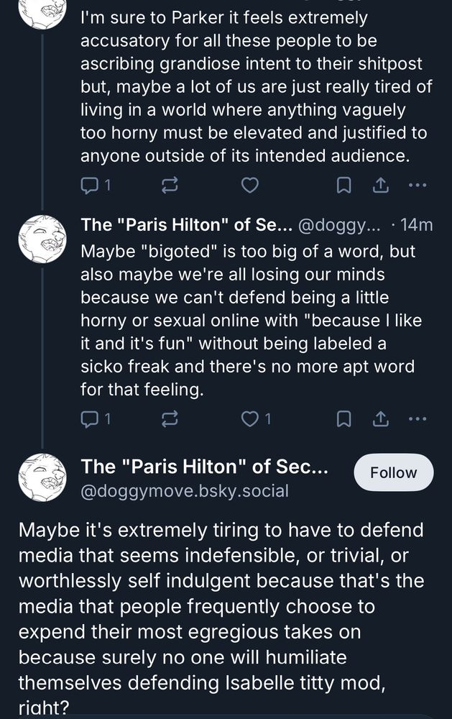Image resolution: width=452 pixels, height=719 pixels.
Task: Share the post about Parker's shitpost
Action: tap(380, 186)
